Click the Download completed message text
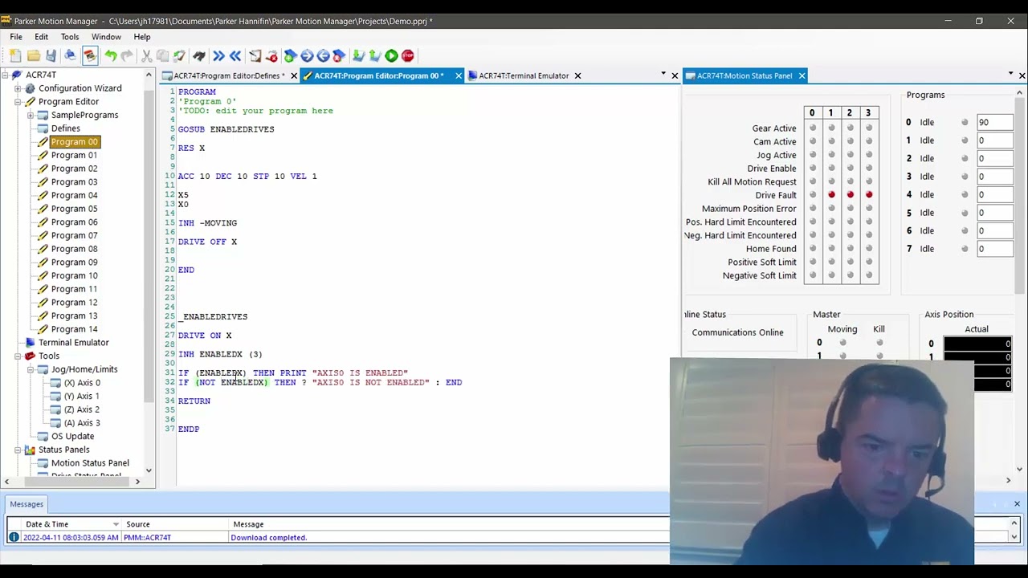The height and width of the screenshot is (578, 1028). point(269,538)
